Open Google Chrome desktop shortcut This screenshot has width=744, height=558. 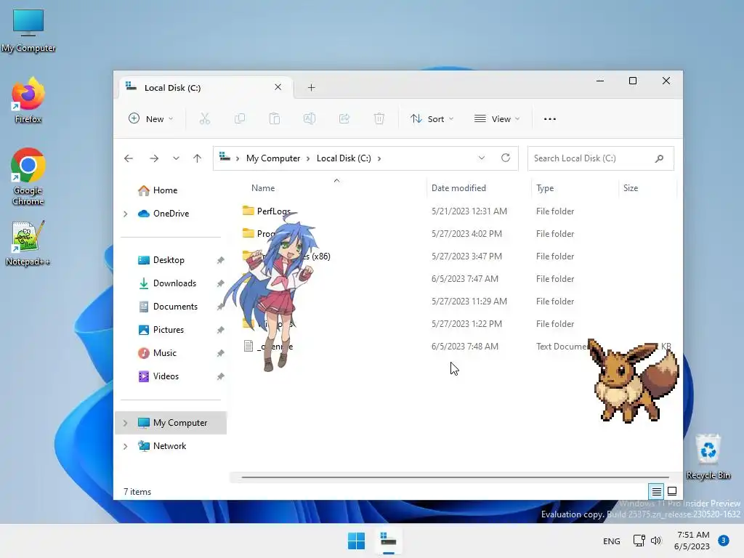tap(28, 177)
